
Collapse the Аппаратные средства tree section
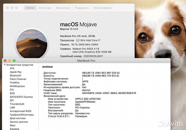[5, 65]
